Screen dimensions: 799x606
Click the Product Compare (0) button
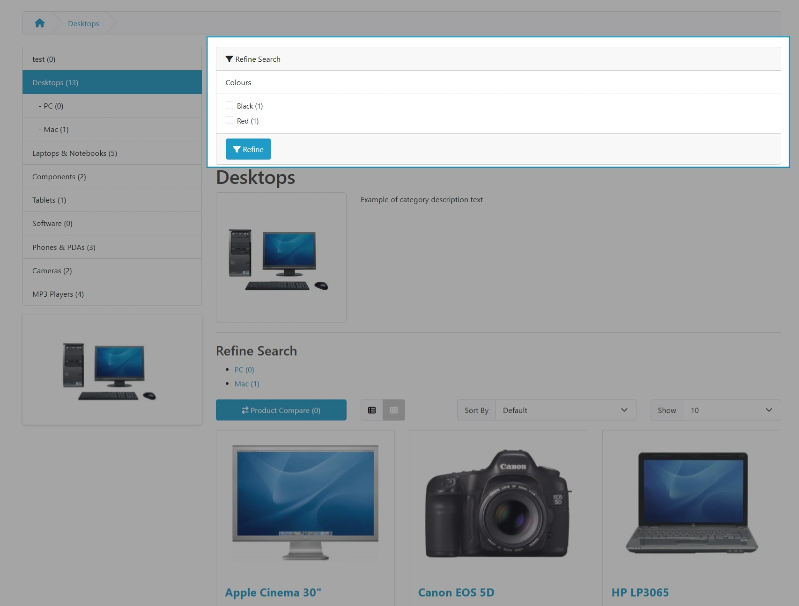point(281,410)
